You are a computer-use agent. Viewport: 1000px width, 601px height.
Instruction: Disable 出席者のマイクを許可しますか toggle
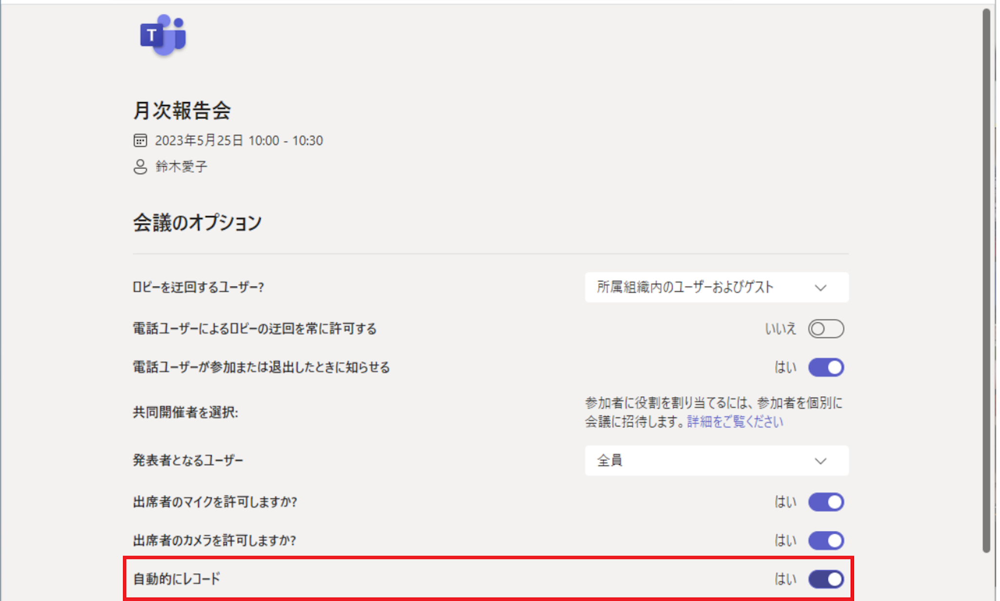coord(825,502)
